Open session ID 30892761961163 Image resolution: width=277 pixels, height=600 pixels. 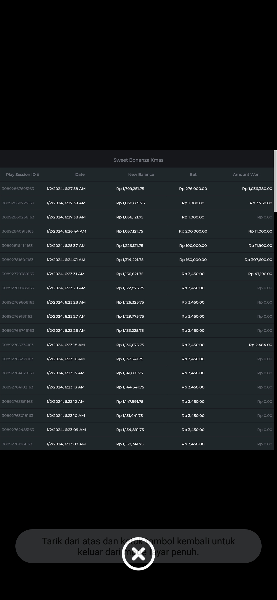(17, 444)
